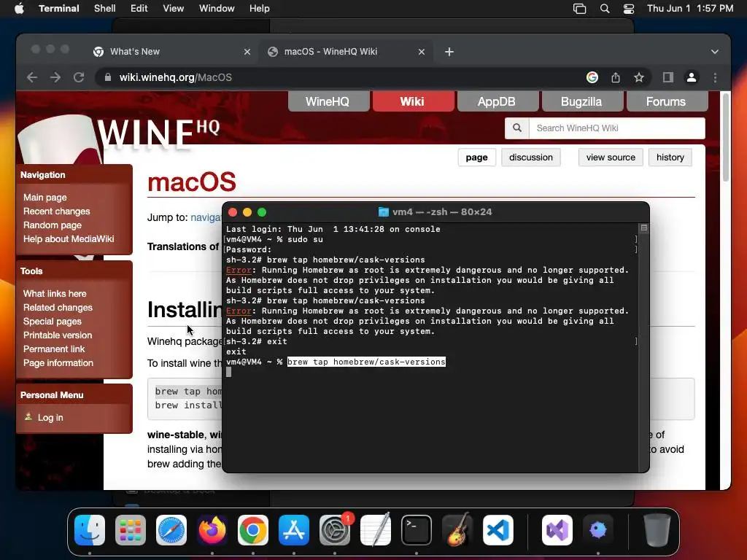Click the address bar URL
This screenshot has height=560, width=747.
[175, 77]
